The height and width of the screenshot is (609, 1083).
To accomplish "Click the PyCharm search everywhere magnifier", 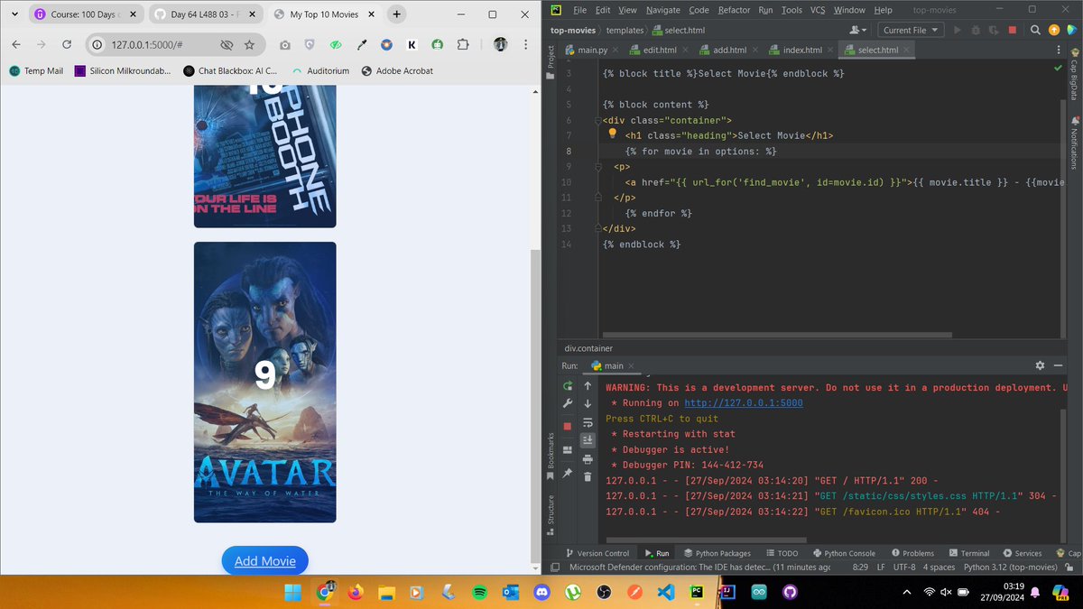I will pos(1035,30).
